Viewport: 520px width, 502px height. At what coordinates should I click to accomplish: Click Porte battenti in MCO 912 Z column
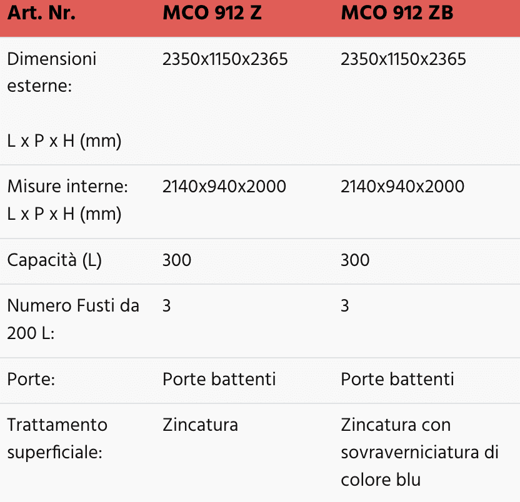pyautogui.click(x=219, y=380)
